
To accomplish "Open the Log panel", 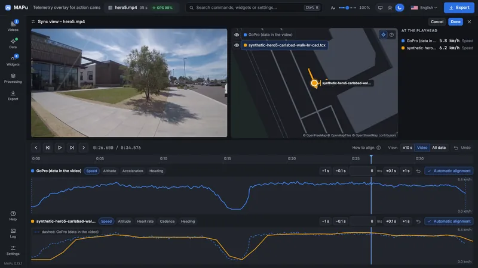I will pos(13,233).
